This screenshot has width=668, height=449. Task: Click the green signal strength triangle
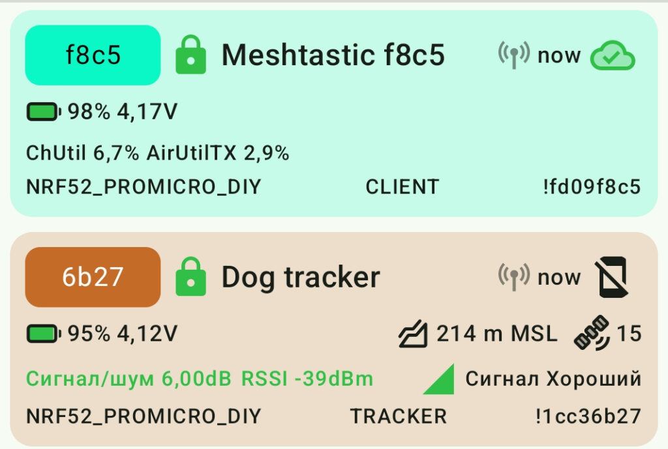point(439,379)
